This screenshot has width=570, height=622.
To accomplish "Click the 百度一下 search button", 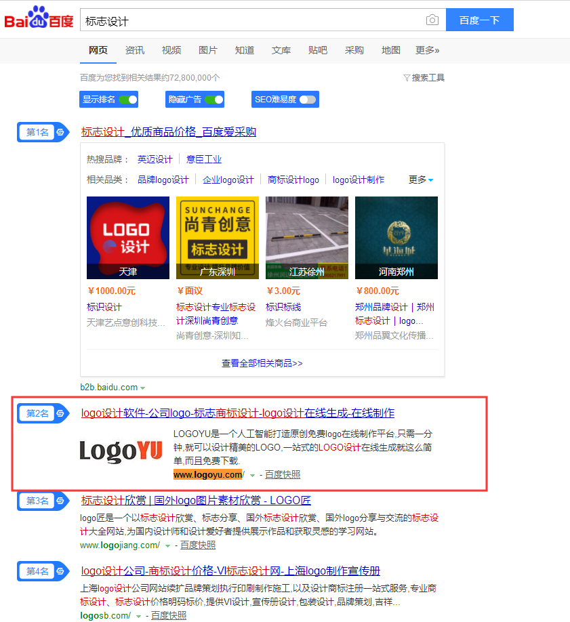I will [479, 20].
